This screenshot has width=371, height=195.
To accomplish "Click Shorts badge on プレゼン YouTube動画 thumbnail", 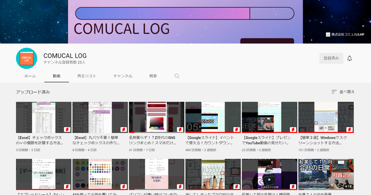I will (x=293, y=129).
